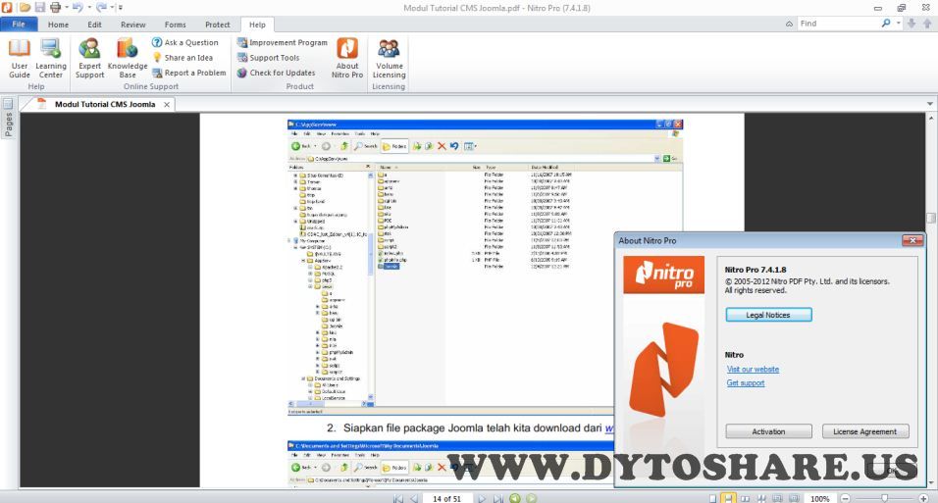Click the Redo icon in quick access toolbar
The height and width of the screenshot is (503, 938).
pyautogui.click(x=101, y=7)
